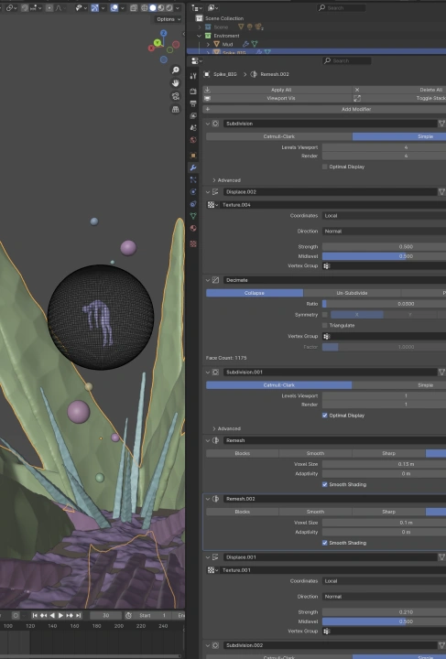Image resolution: width=446 pixels, height=659 pixels.
Task: Adjust the Displace.002 Midlevel slider
Action: 384,256
